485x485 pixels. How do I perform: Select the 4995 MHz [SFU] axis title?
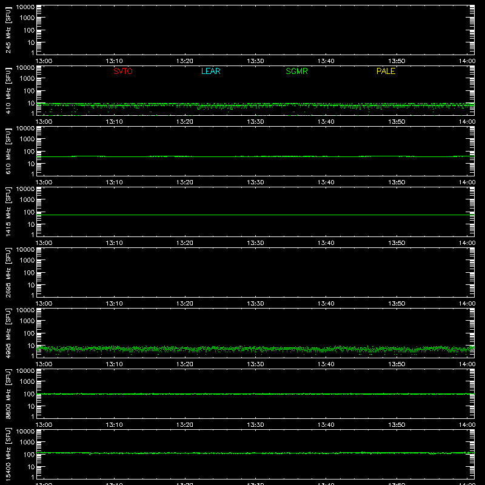click(8, 333)
